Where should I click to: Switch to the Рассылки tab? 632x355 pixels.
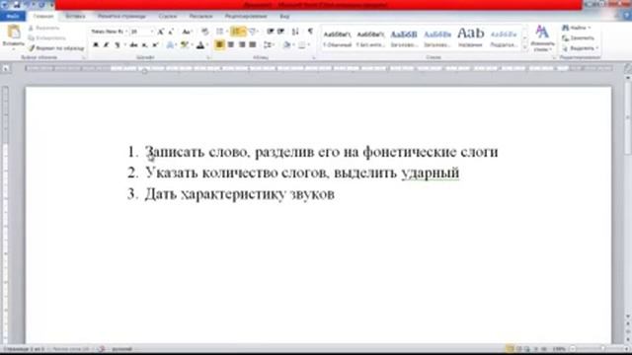pos(200,16)
